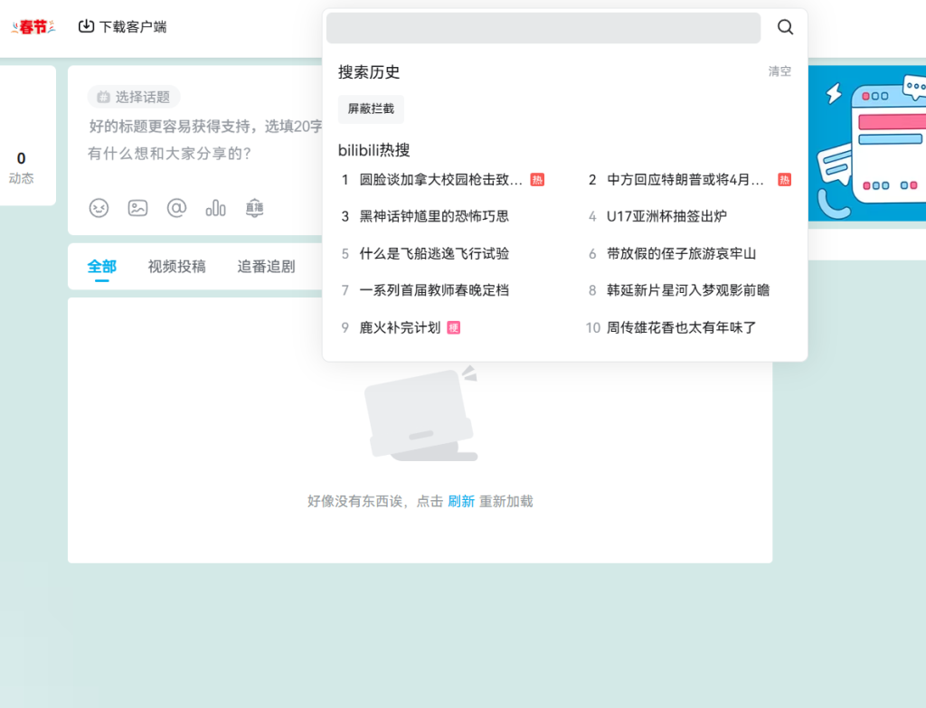Switch to the 全部 tab

[101, 266]
